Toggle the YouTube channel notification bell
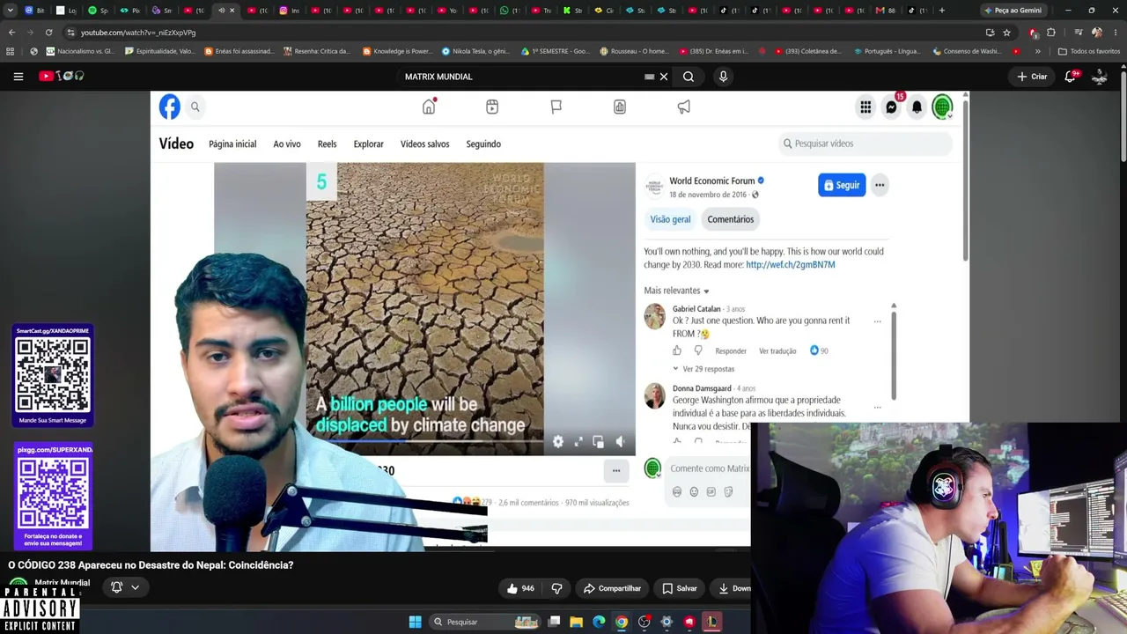 tap(116, 587)
